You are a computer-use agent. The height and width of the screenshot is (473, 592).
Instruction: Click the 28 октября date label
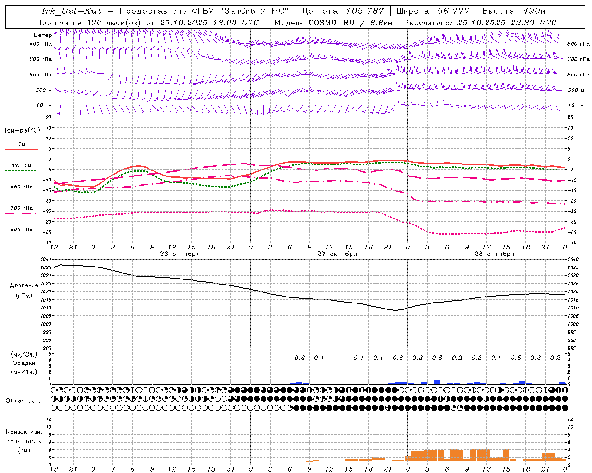point(494,254)
